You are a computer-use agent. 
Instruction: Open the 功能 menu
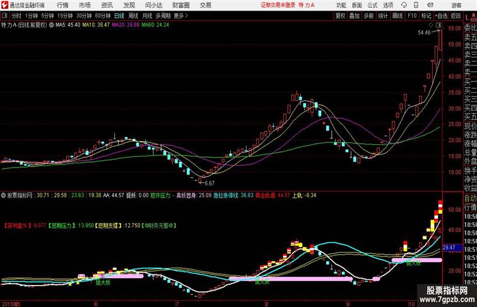click(341, 5)
